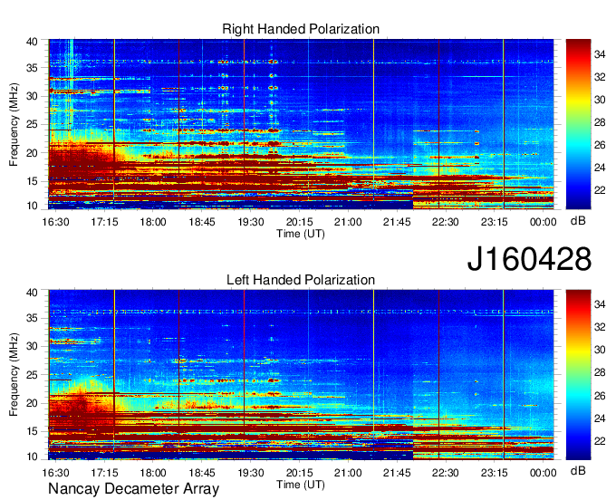Click the 22:30 tick under Right Handed plot
This screenshot has width=616, height=500.
[x=445, y=222]
